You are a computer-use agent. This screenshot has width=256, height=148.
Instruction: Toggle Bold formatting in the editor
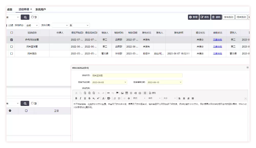[76, 98]
